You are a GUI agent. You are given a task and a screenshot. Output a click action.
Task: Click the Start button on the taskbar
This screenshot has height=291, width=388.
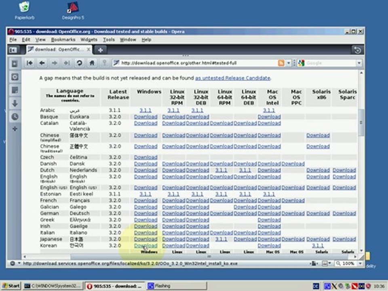[11, 286]
